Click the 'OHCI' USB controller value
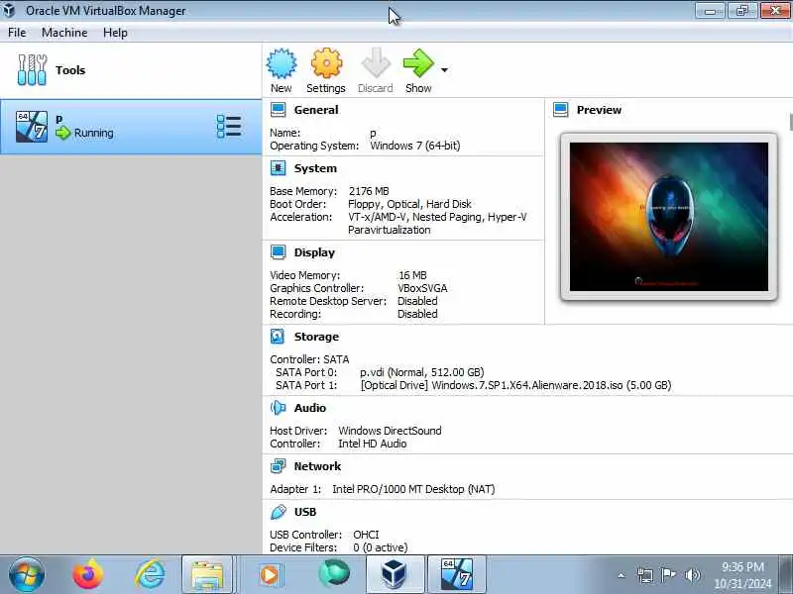The width and height of the screenshot is (793, 594). click(x=366, y=535)
